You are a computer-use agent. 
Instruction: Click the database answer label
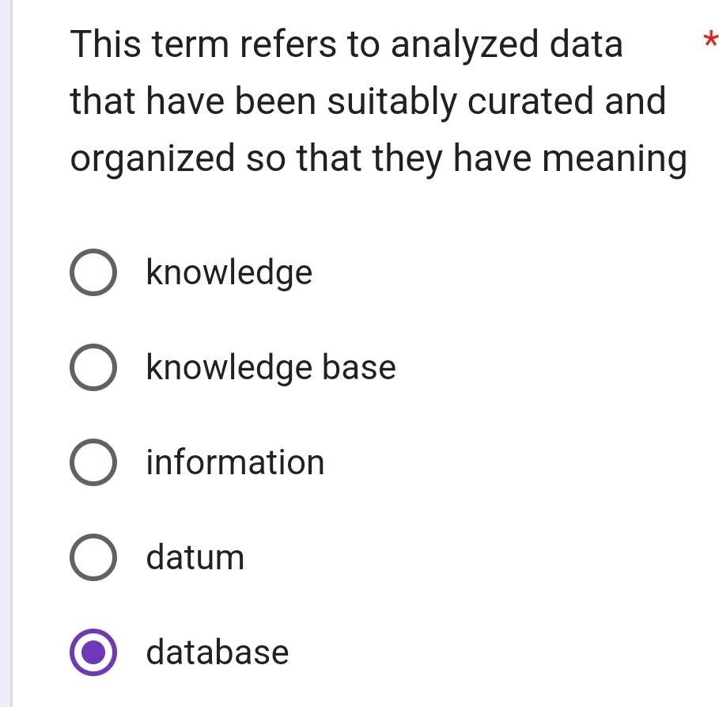pyautogui.click(x=215, y=652)
